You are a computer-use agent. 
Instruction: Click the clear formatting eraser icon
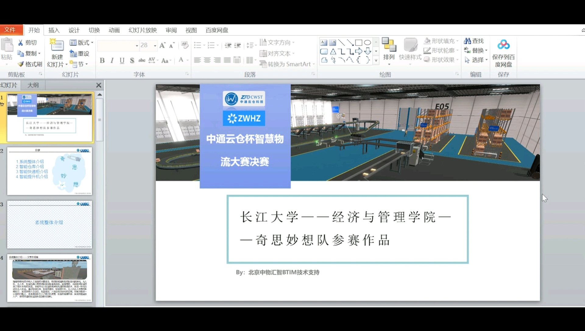click(x=185, y=45)
